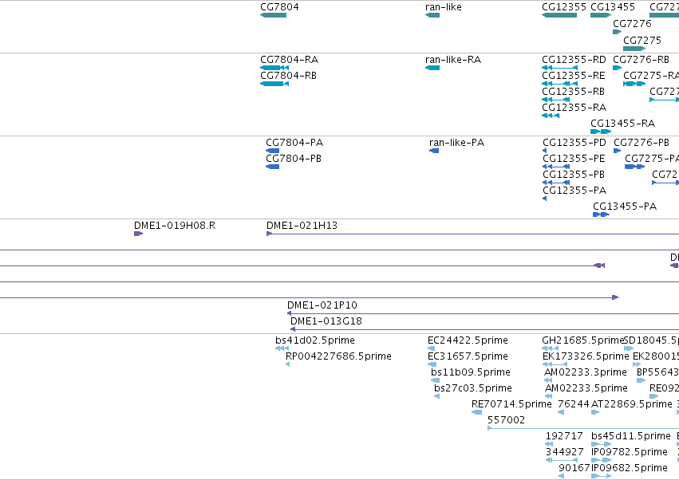The image size is (679, 480).
Task: Select the bs27c03.5prime EST label
Action: (473, 388)
